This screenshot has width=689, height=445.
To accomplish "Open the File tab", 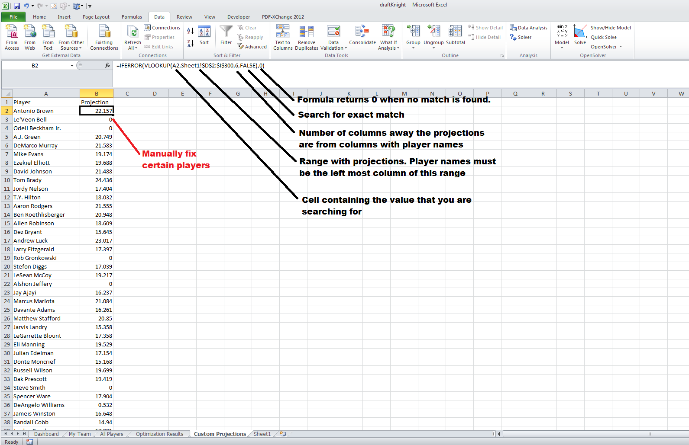I will [x=13, y=17].
